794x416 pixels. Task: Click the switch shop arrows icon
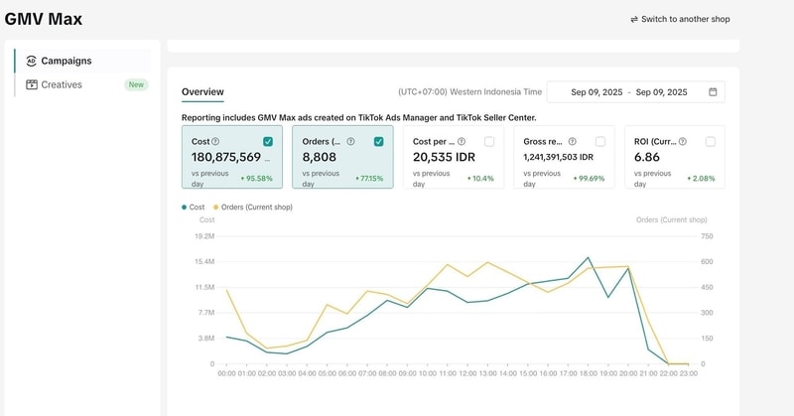click(x=634, y=19)
